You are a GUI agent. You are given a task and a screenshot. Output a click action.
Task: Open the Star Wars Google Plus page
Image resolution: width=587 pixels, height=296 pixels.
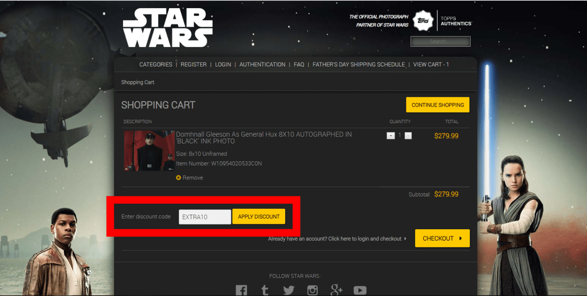click(x=337, y=290)
